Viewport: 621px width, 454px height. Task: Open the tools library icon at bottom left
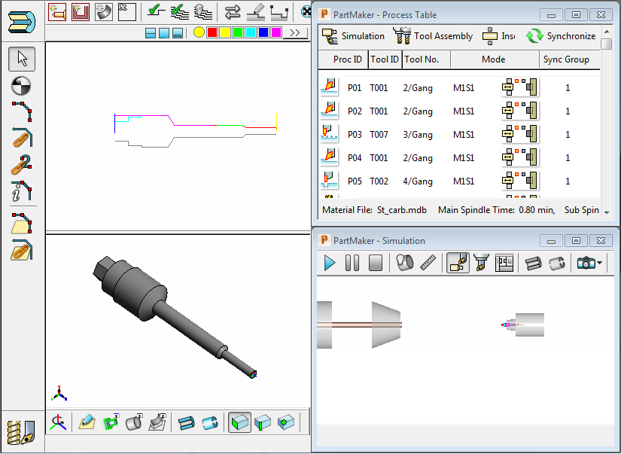click(x=21, y=431)
